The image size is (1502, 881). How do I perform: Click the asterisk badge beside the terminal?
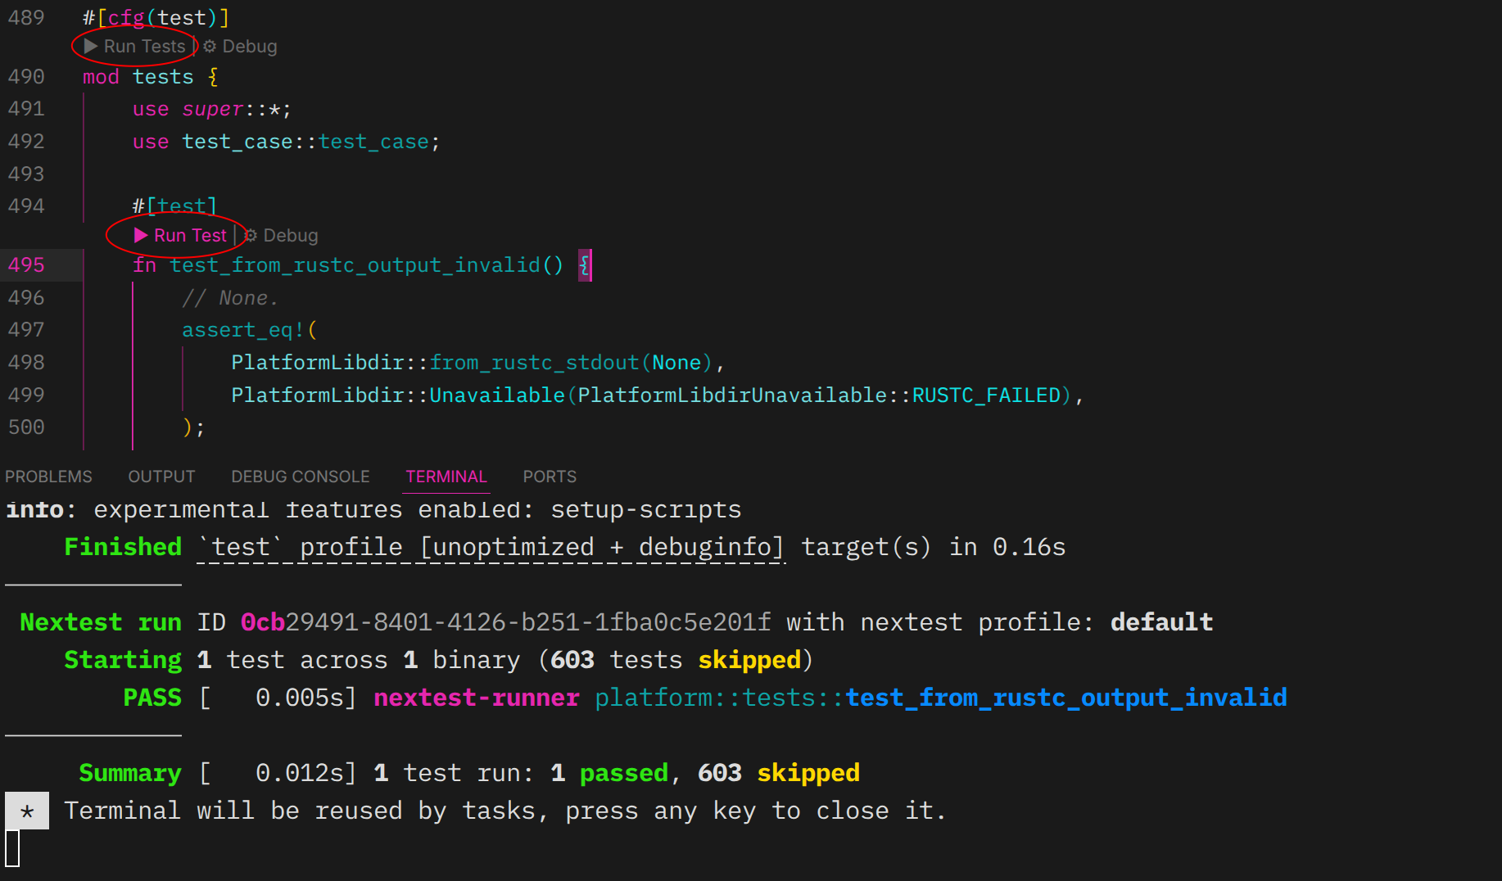click(27, 811)
